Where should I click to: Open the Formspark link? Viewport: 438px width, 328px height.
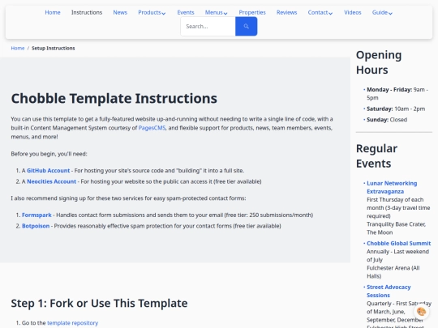(36, 215)
